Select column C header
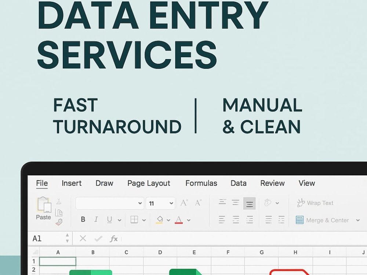 tap(126, 252)
